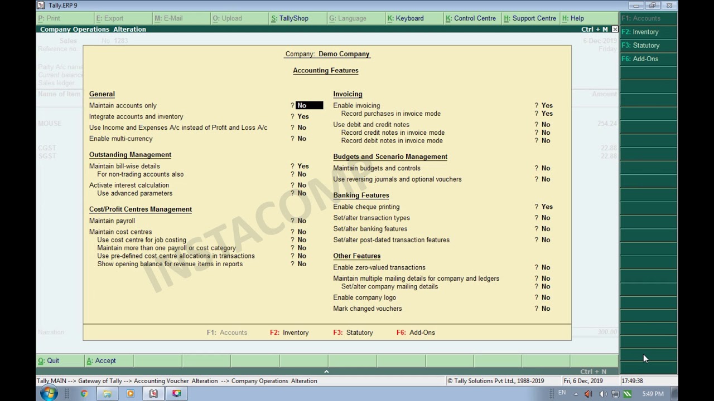Screen dimensions: 714x401
Task: Click F2: Inventory in the right panel
Action: [x=648, y=32]
